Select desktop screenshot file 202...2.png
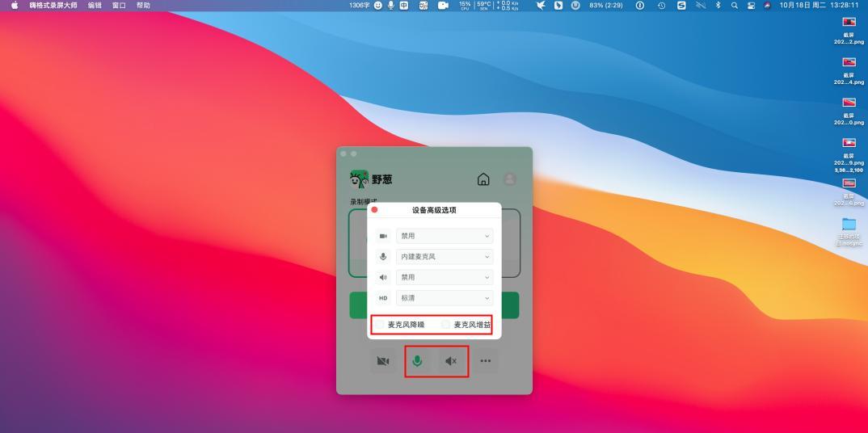 click(x=849, y=31)
